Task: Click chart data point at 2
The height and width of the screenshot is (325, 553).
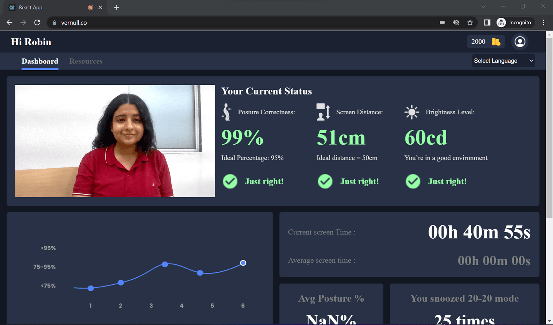Action: click(121, 282)
